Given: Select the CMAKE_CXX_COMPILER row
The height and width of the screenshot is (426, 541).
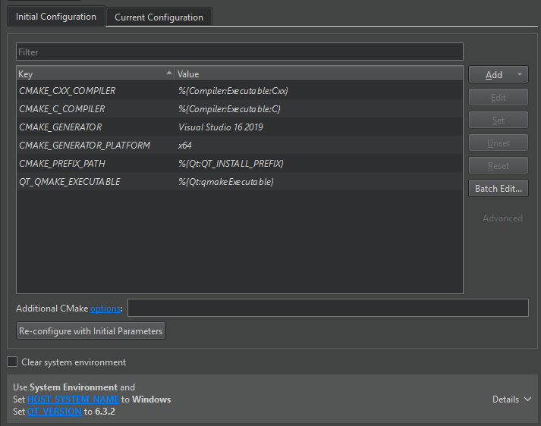Looking at the screenshot, I should (x=68, y=91).
